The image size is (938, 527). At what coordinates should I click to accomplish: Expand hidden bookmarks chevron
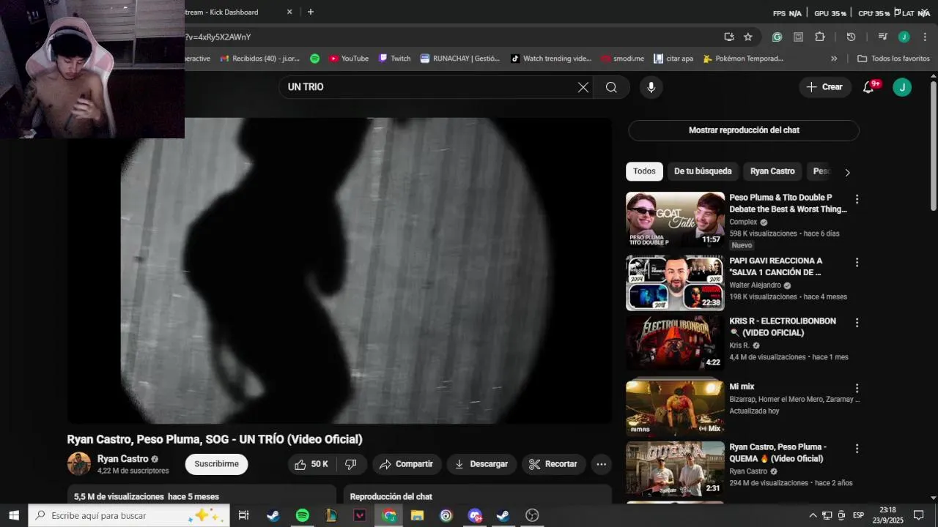point(834,59)
